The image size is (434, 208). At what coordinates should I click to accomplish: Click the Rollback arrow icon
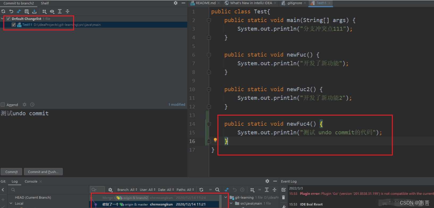(11, 11)
